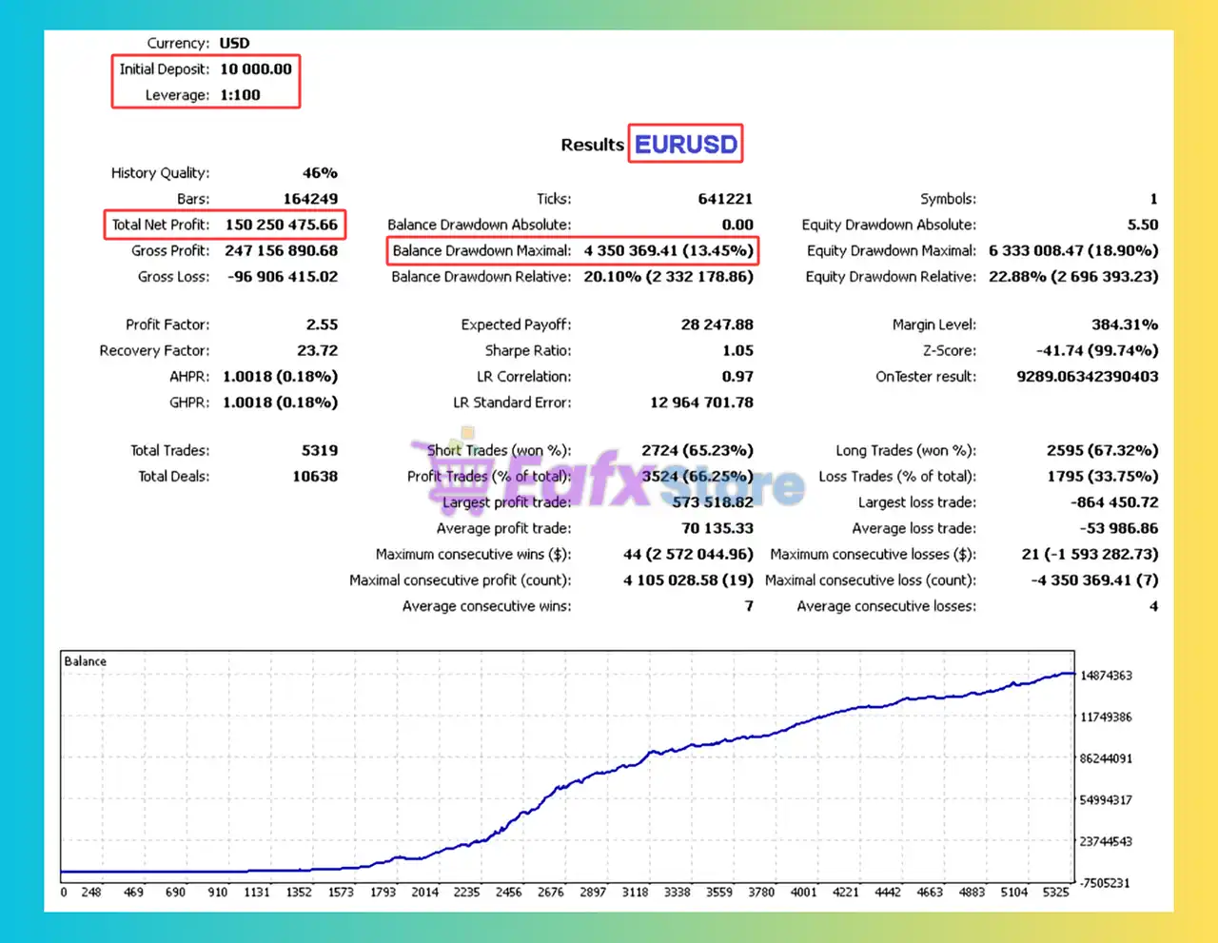Click the History Quality 46% value
The image size is (1218, 943).
pyautogui.click(x=320, y=173)
